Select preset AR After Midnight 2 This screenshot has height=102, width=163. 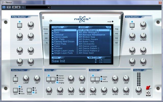tap(94, 32)
